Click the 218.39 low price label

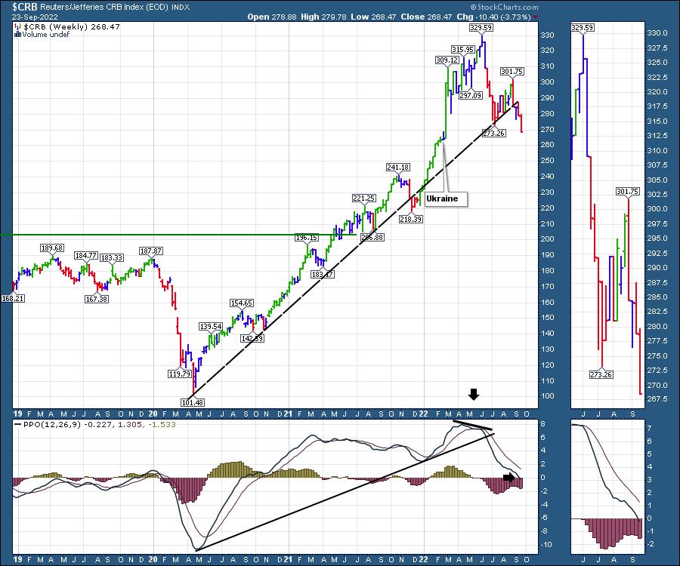click(x=410, y=219)
